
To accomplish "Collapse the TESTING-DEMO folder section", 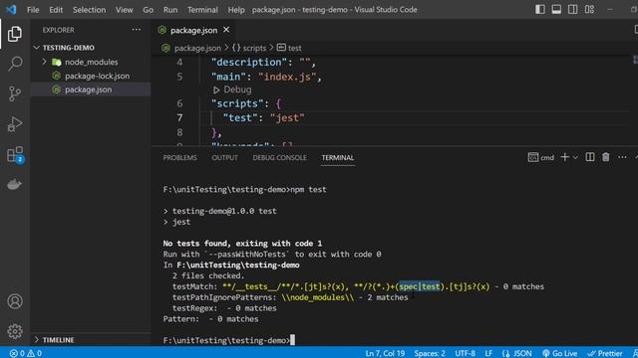I will [68, 48].
